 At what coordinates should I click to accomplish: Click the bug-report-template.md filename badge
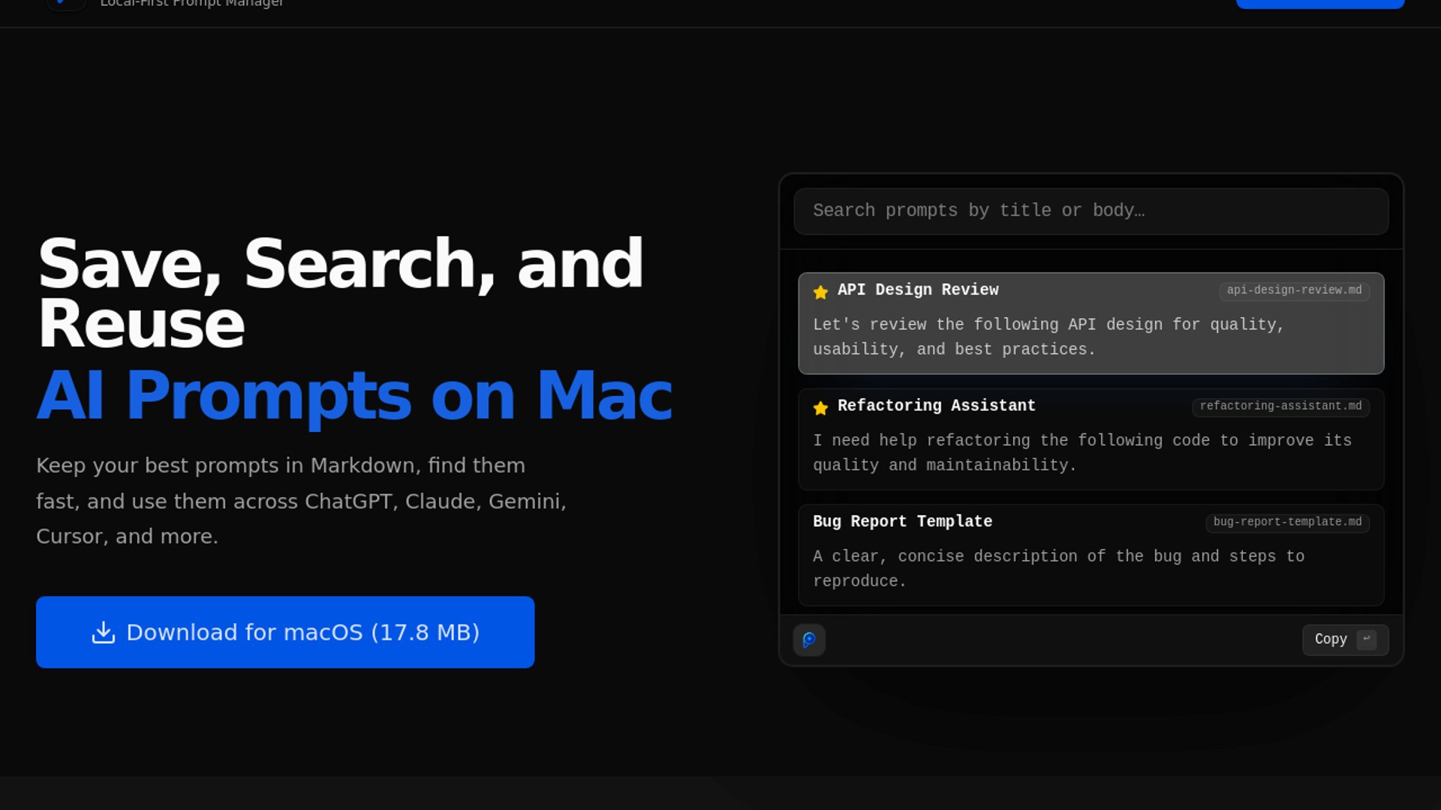1287,522
